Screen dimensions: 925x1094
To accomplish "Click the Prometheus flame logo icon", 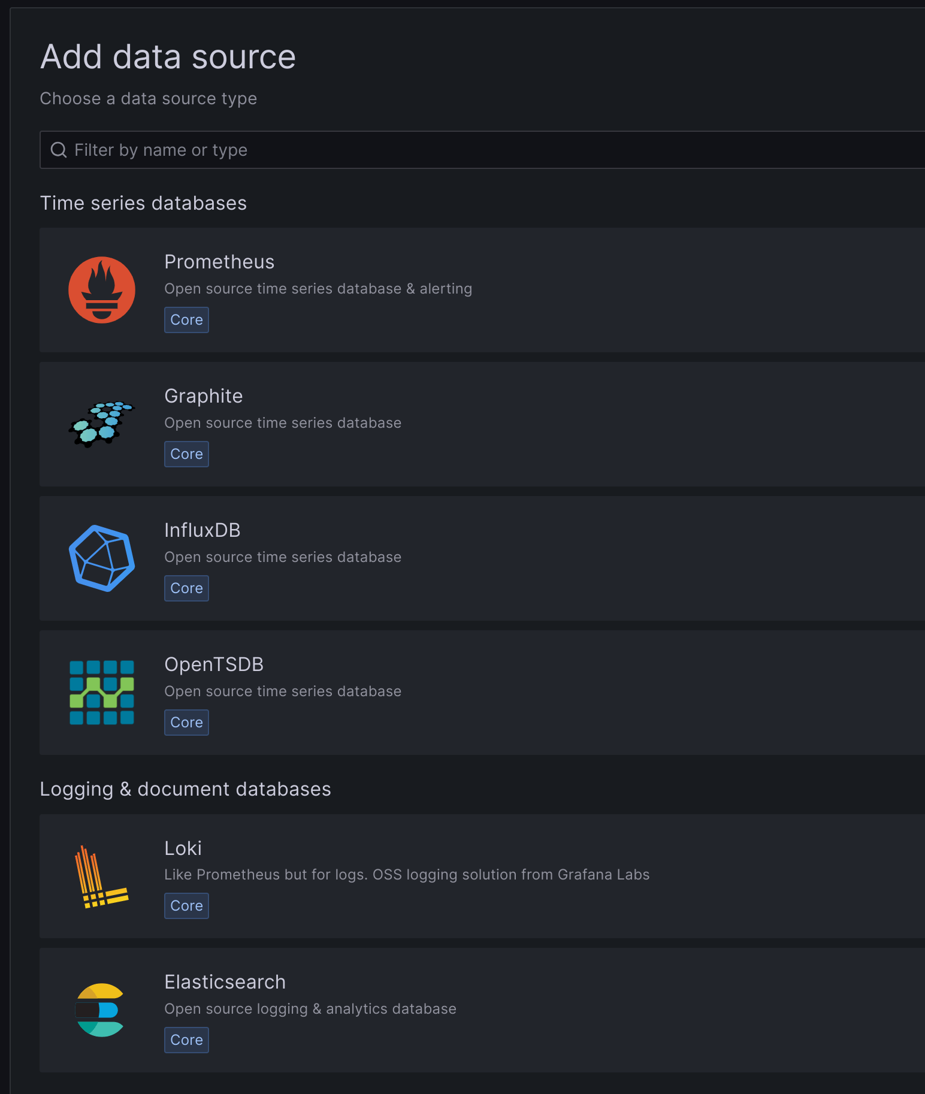I will pyautogui.click(x=102, y=290).
